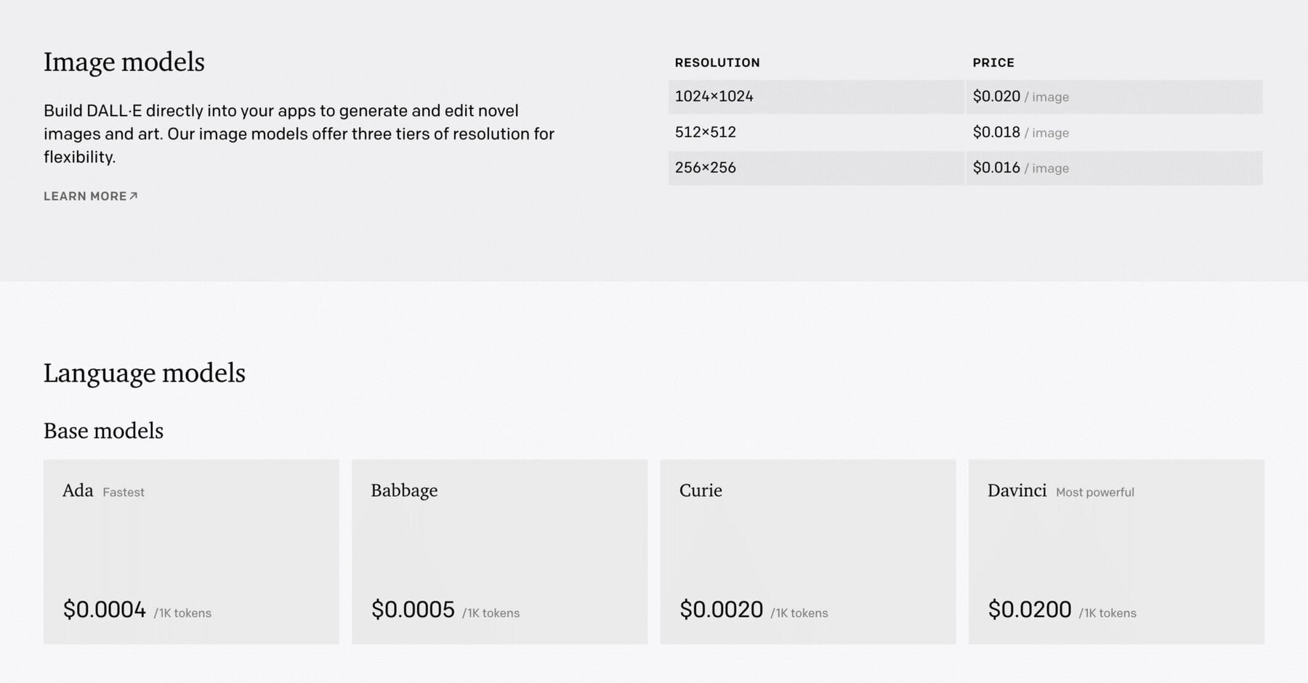Click the "Image models" heading
This screenshot has height=683, width=1308.
coord(124,62)
